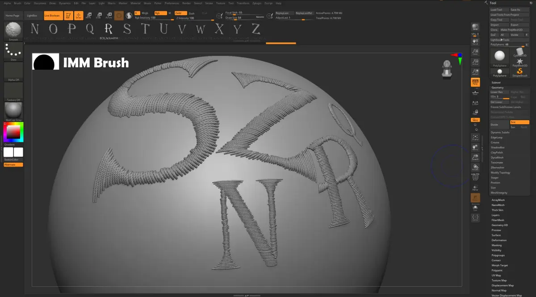Activate the Move gizmo tool
The width and height of the screenshot is (536, 297).
(x=88, y=16)
